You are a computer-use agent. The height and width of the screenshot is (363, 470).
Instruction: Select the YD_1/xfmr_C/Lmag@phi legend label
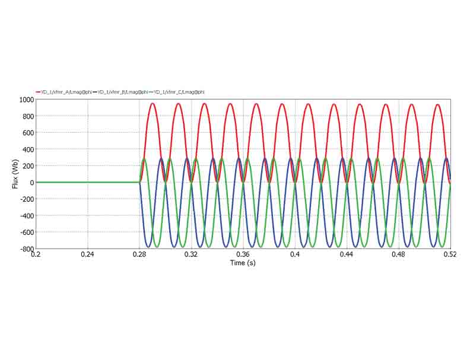(179, 92)
